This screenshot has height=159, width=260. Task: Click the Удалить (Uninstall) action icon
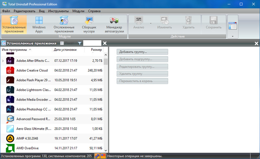(188, 20)
